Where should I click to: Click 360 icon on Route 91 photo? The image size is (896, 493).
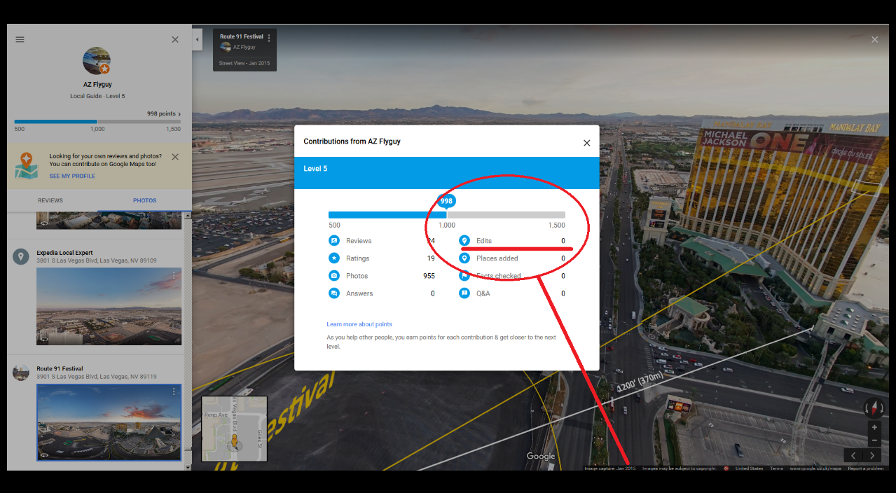44,455
